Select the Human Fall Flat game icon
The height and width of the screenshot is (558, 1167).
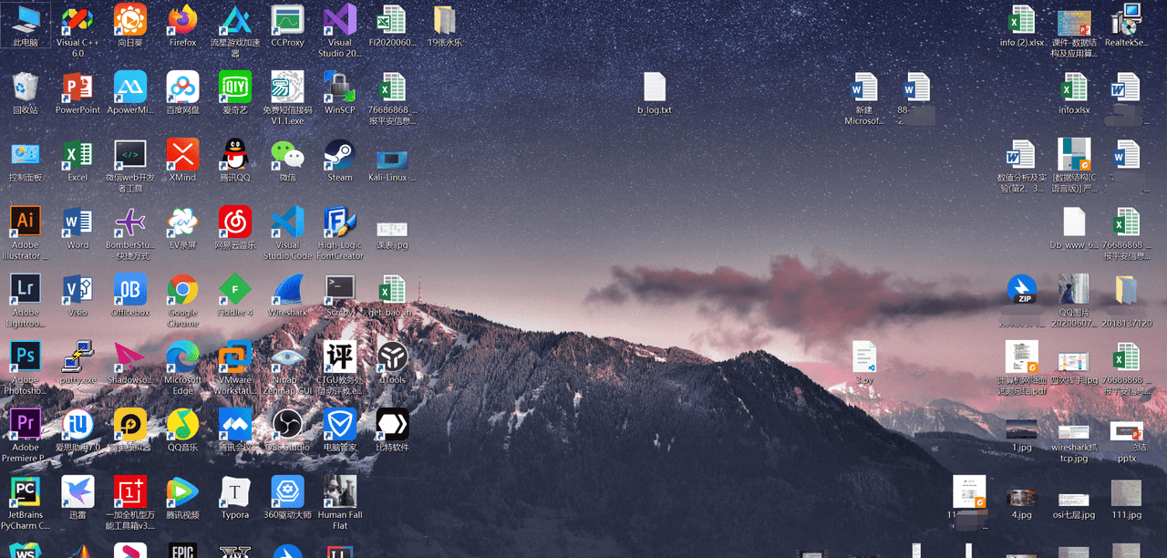(340, 492)
